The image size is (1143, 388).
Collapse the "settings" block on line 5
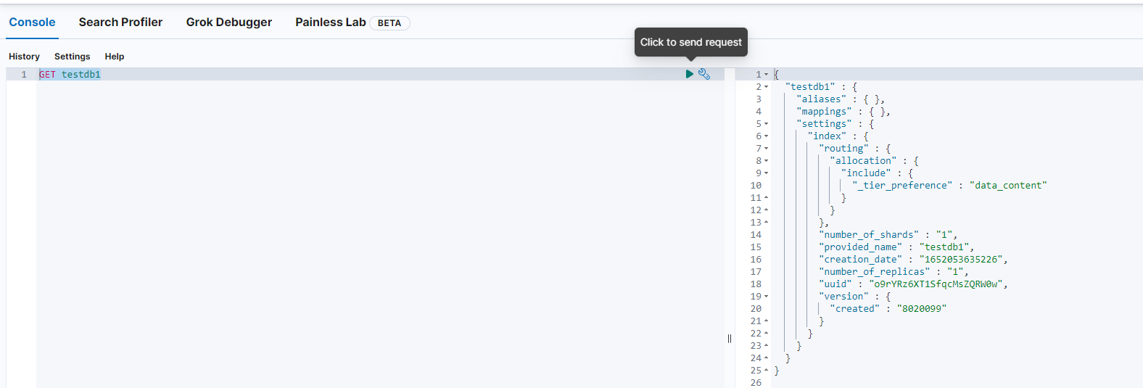click(767, 124)
